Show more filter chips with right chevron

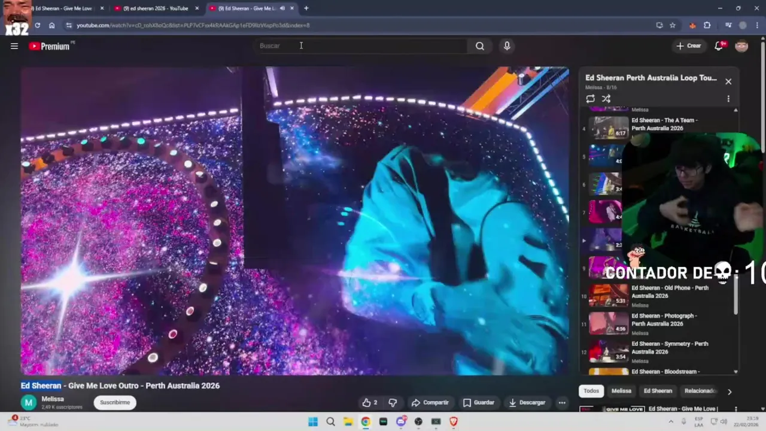729,391
